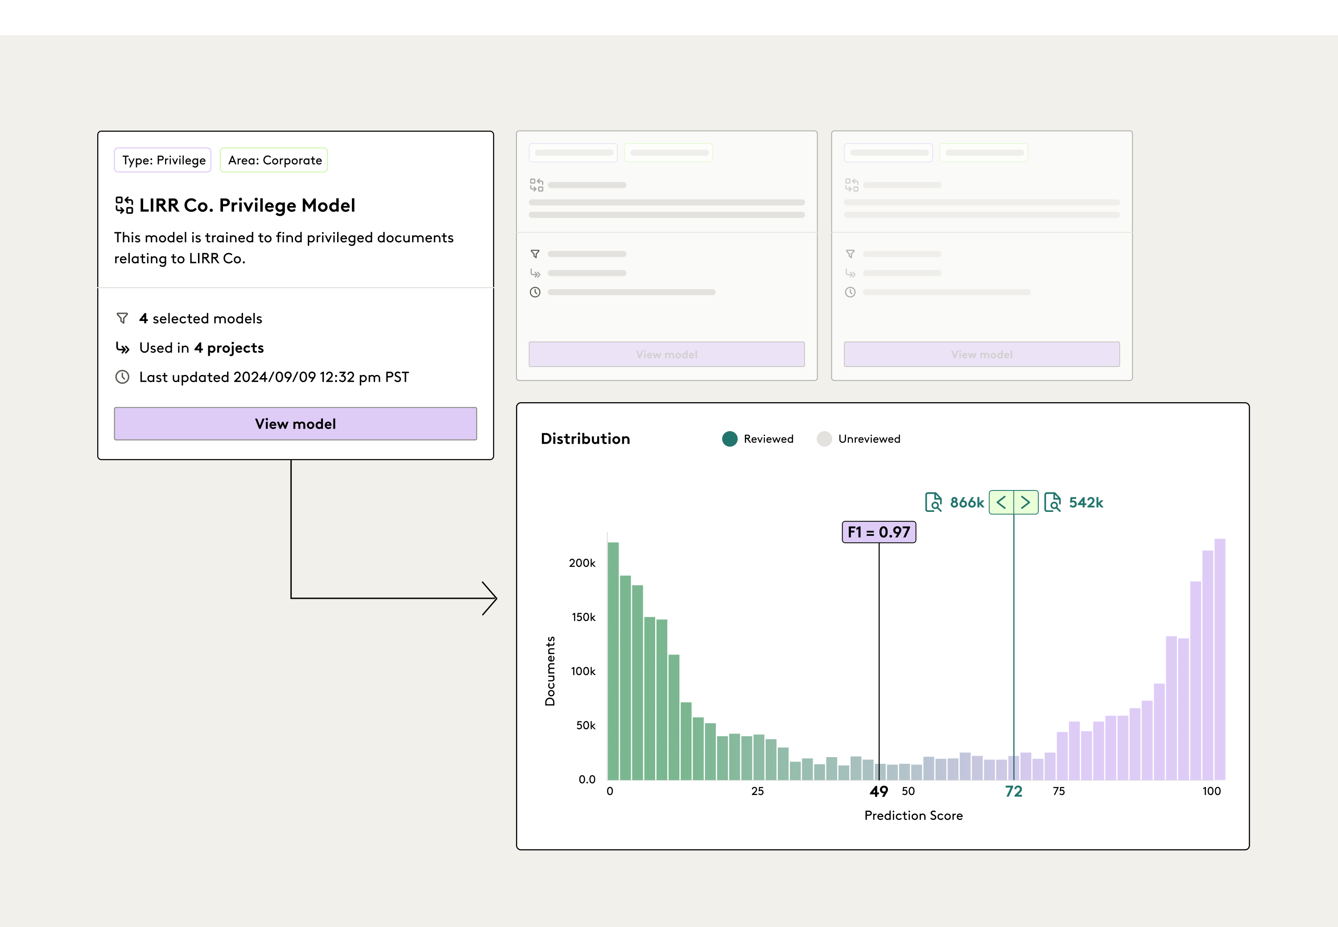Viewport: 1338px width, 927px height.
Task: Click the clock icon beside Last updated
Action: click(122, 377)
